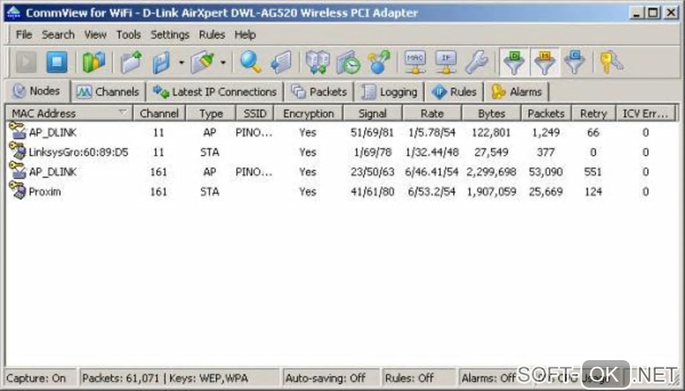Toggle the yellow management packets funnel

pos(545,62)
